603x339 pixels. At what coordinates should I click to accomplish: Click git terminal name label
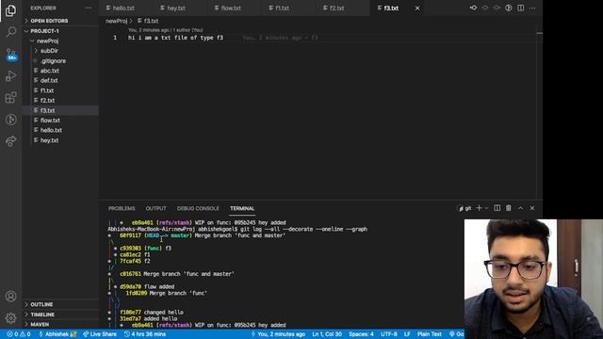tap(464, 208)
